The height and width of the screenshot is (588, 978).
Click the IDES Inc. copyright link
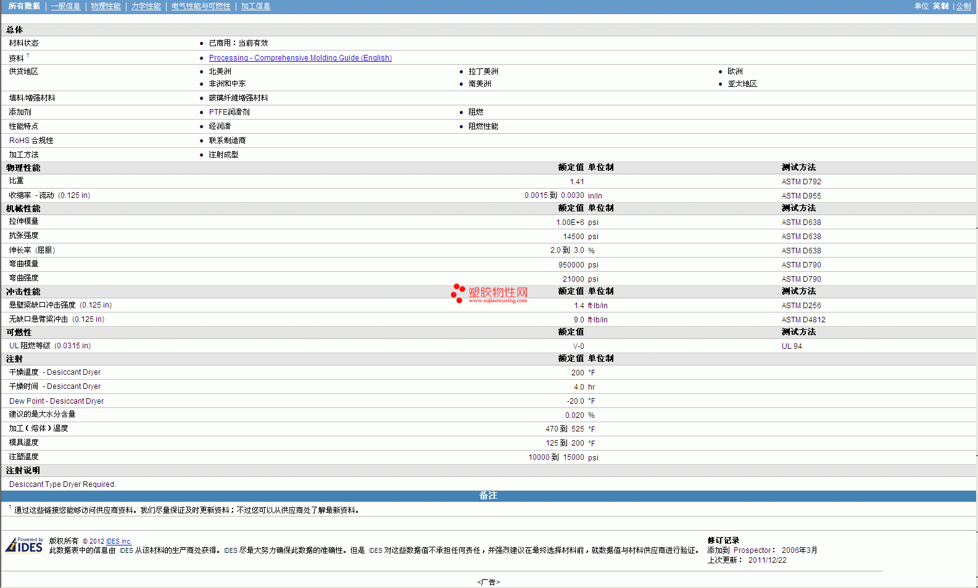point(119,541)
